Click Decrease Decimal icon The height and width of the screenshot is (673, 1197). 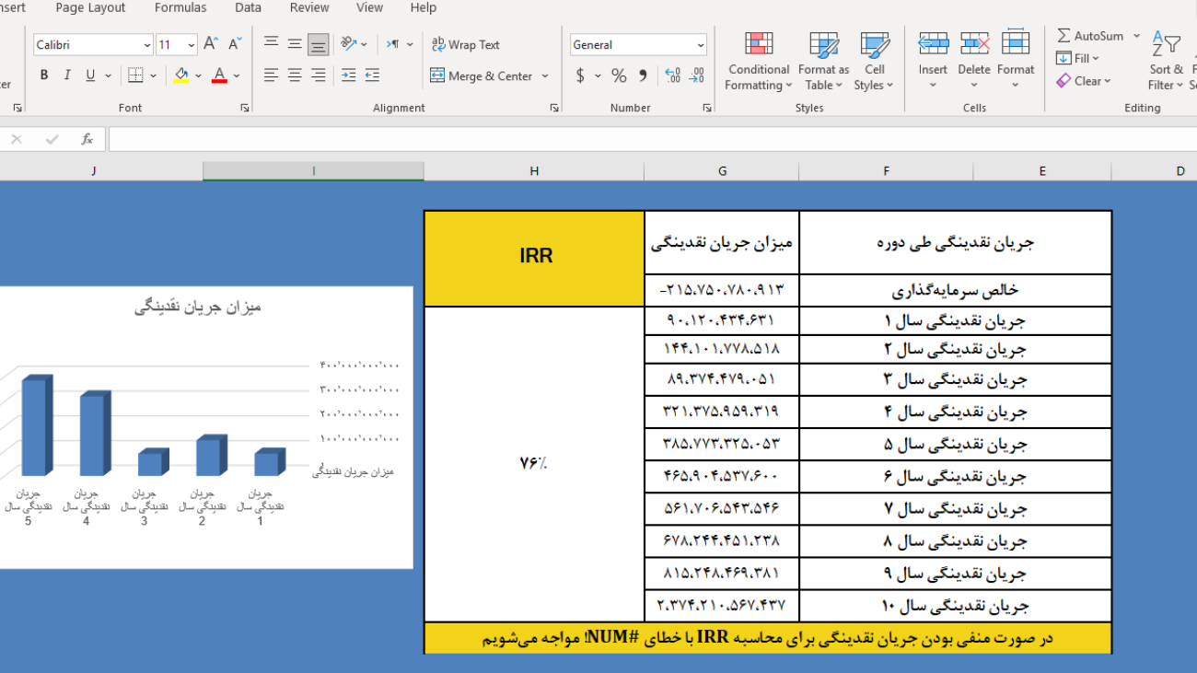(x=697, y=75)
